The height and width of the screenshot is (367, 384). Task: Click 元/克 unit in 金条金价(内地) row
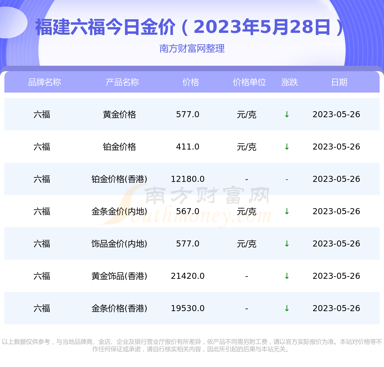click(x=247, y=211)
